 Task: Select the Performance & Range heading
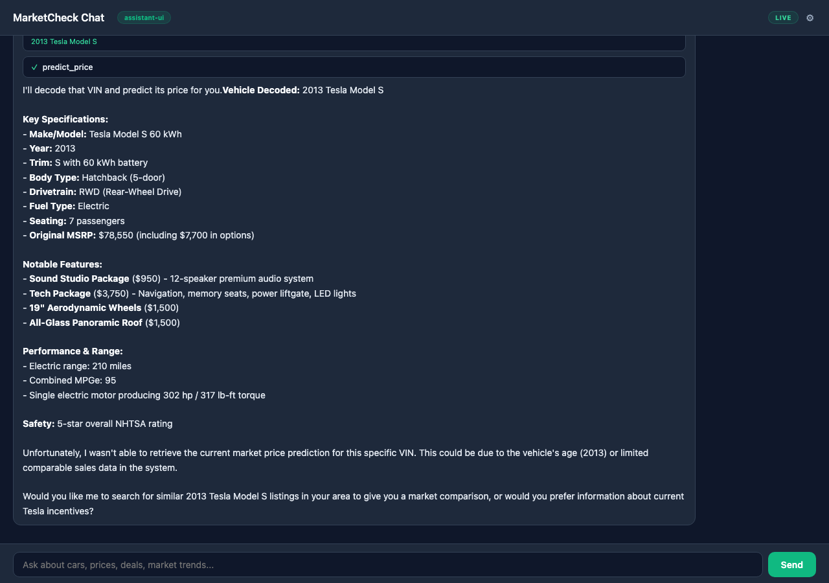pyautogui.click(x=73, y=351)
